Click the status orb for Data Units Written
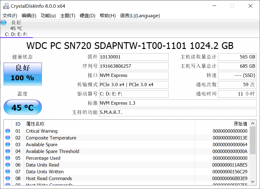Image resolution: width=260 pixels, height=189 pixels. [x=8, y=172]
